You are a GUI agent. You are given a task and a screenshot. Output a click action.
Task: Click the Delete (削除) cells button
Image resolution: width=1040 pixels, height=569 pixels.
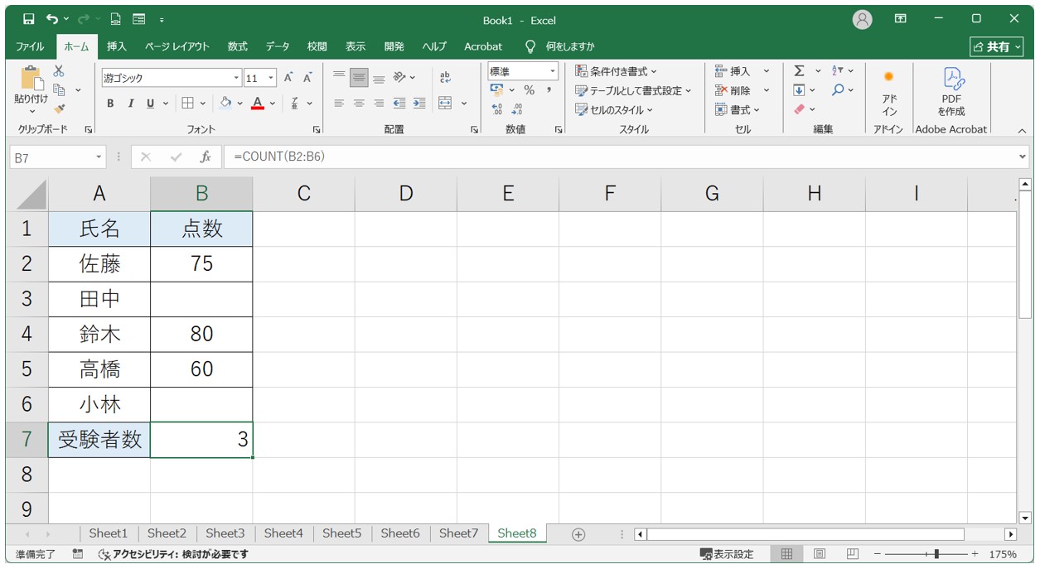(733, 90)
